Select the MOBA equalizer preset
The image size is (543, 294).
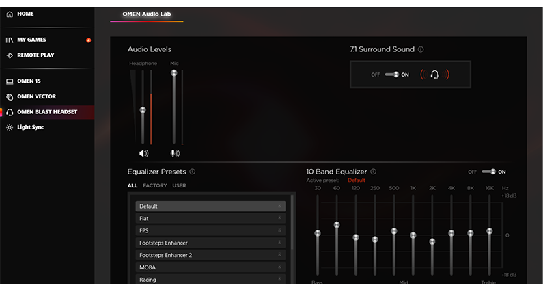pyautogui.click(x=210, y=267)
